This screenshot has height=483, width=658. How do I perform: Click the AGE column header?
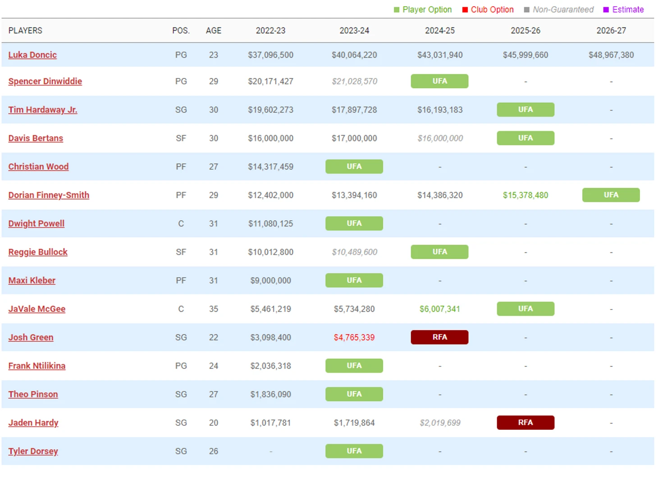[214, 31]
